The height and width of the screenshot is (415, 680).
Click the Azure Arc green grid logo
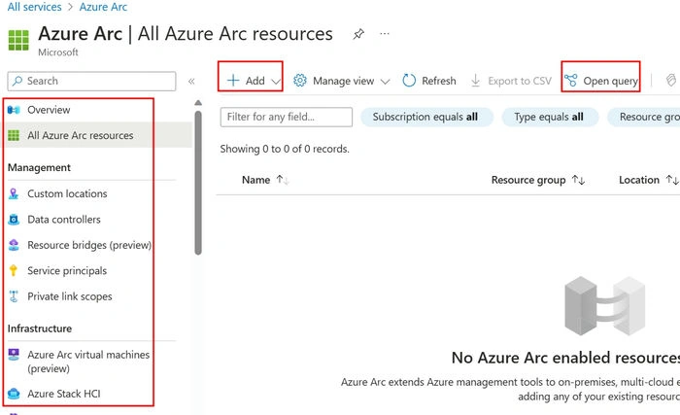[18, 41]
